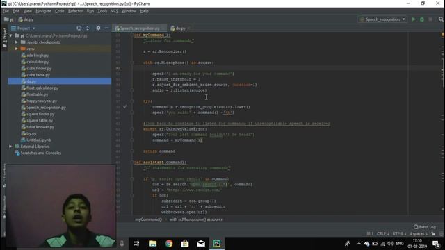Screen dimensions: 445x250
Task: Switch to the Speech_recognition.py editor tab
Action: tap(140, 28)
